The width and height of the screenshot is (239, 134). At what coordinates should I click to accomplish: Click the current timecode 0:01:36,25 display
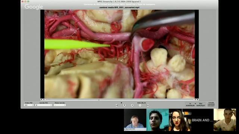[x=142, y=103]
